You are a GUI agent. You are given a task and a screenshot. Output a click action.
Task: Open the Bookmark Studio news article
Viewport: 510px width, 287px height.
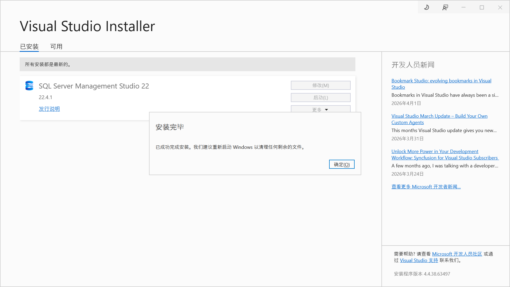441,81
